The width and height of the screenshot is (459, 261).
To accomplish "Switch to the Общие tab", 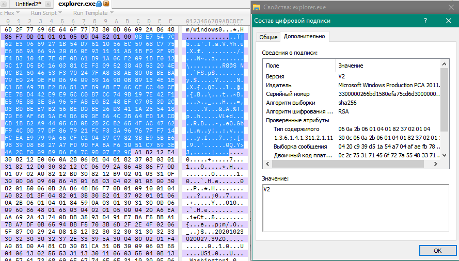I will pos(268,37).
